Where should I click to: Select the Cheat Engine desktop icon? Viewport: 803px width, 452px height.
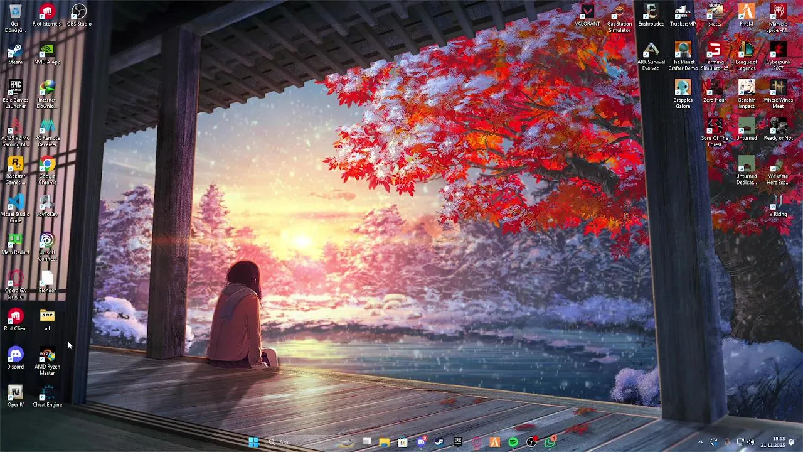click(47, 397)
